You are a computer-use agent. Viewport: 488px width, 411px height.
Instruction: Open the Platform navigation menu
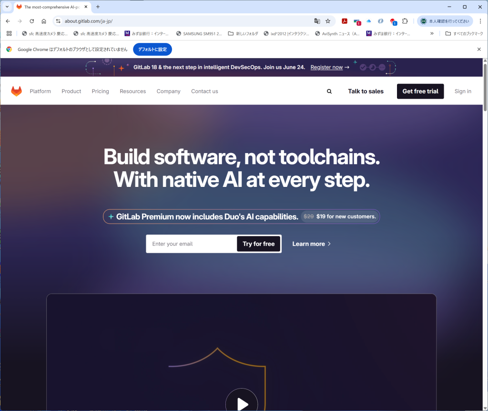41,91
